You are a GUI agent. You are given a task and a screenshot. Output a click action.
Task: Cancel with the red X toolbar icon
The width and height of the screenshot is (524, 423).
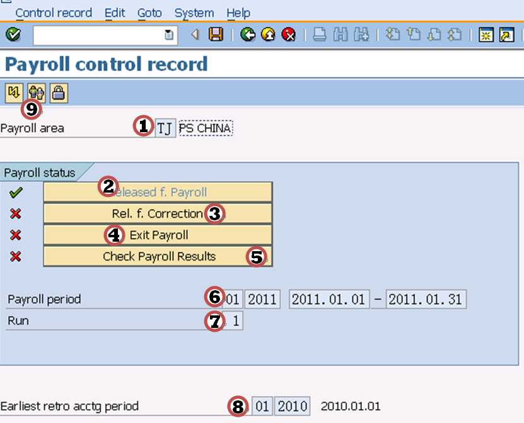pos(289,35)
